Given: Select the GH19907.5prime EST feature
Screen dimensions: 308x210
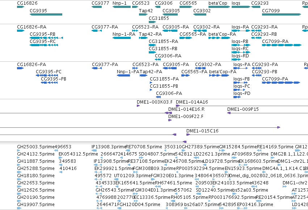Looking at the screenshot, I should pyautogui.click(x=19, y=208).
